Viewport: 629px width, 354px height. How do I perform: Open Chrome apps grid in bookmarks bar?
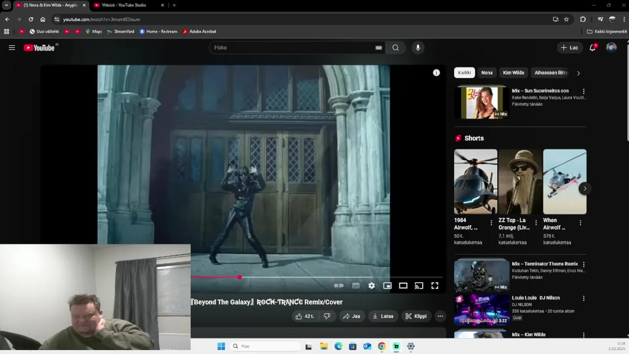coord(6,31)
